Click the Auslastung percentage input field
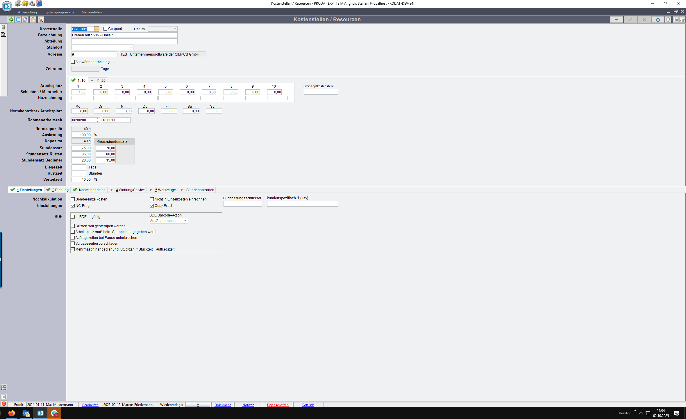Image resolution: width=686 pixels, height=419 pixels. (81, 135)
